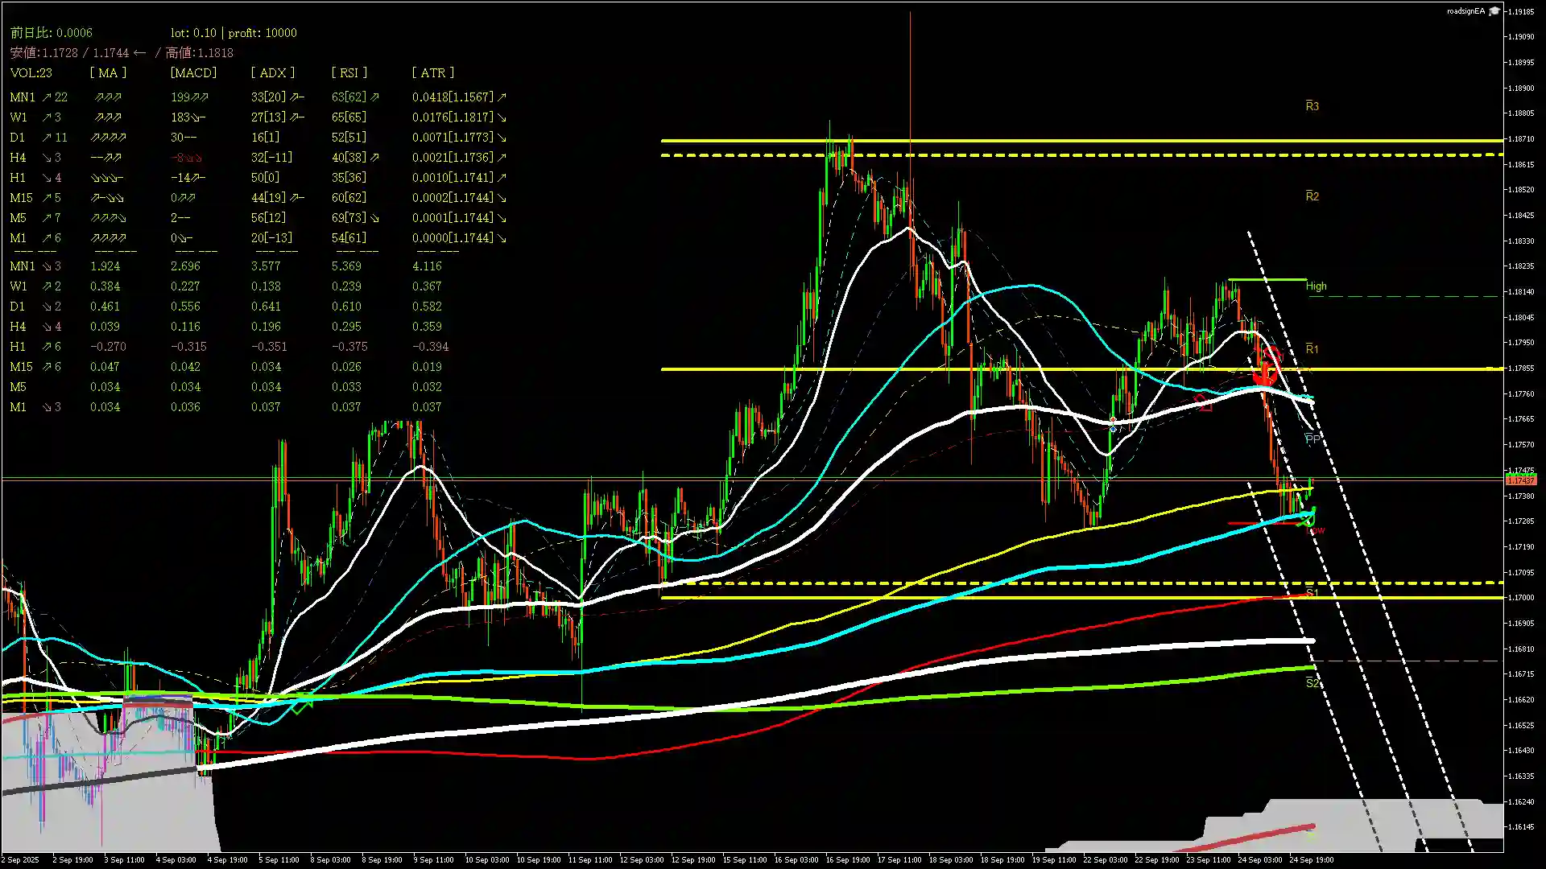Click the green checkmark marker by Low
The height and width of the screenshot is (869, 1546).
[x=1307, y=521]
